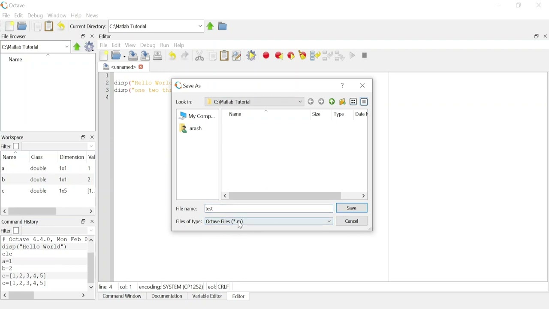Go to the parent directory in Save As dialog
The width and height of the screenshot is (549, 309).
click(332, 102)
